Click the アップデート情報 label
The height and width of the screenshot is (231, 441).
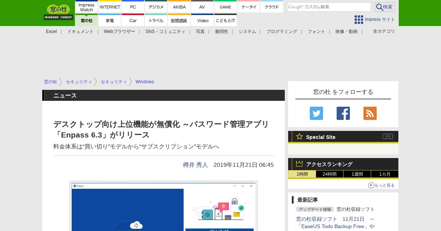pos(315,209)
